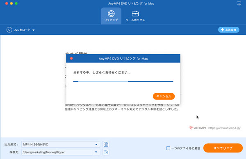Toggle the 高速変換 button
The height and width of the screenshot is (159, 246).
(x=229, y=30)
